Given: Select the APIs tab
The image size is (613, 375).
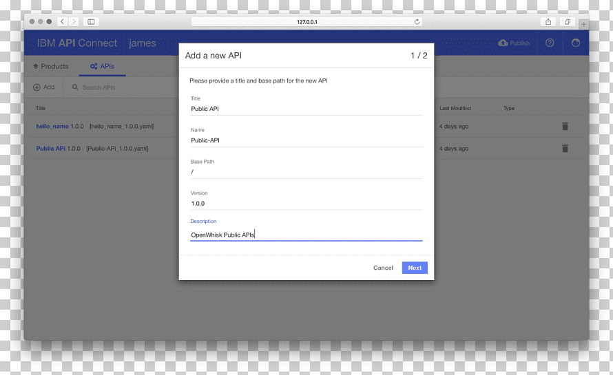Looking at the screenshot, I should 102,67.
